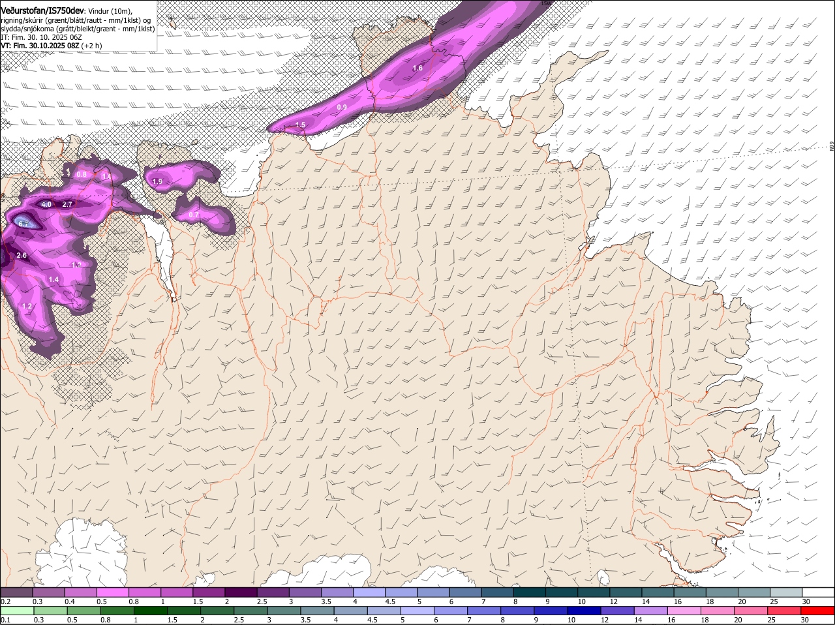Click the 0.1 label on the lower scale
835x625 pixels.
tap(5, 620)
